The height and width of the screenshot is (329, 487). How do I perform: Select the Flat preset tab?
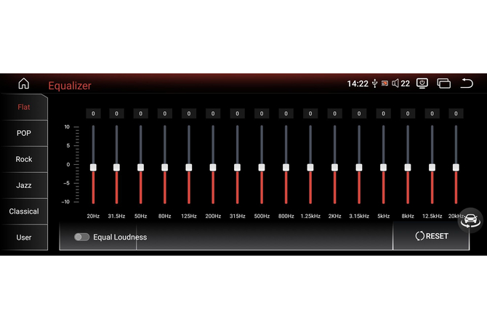pos(24,107)
